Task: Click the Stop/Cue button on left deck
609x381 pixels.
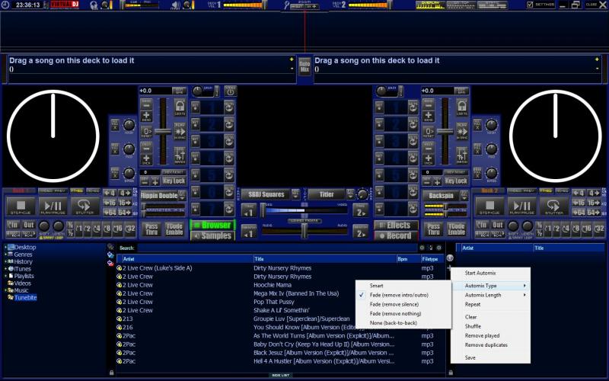Action: [21, 207]
